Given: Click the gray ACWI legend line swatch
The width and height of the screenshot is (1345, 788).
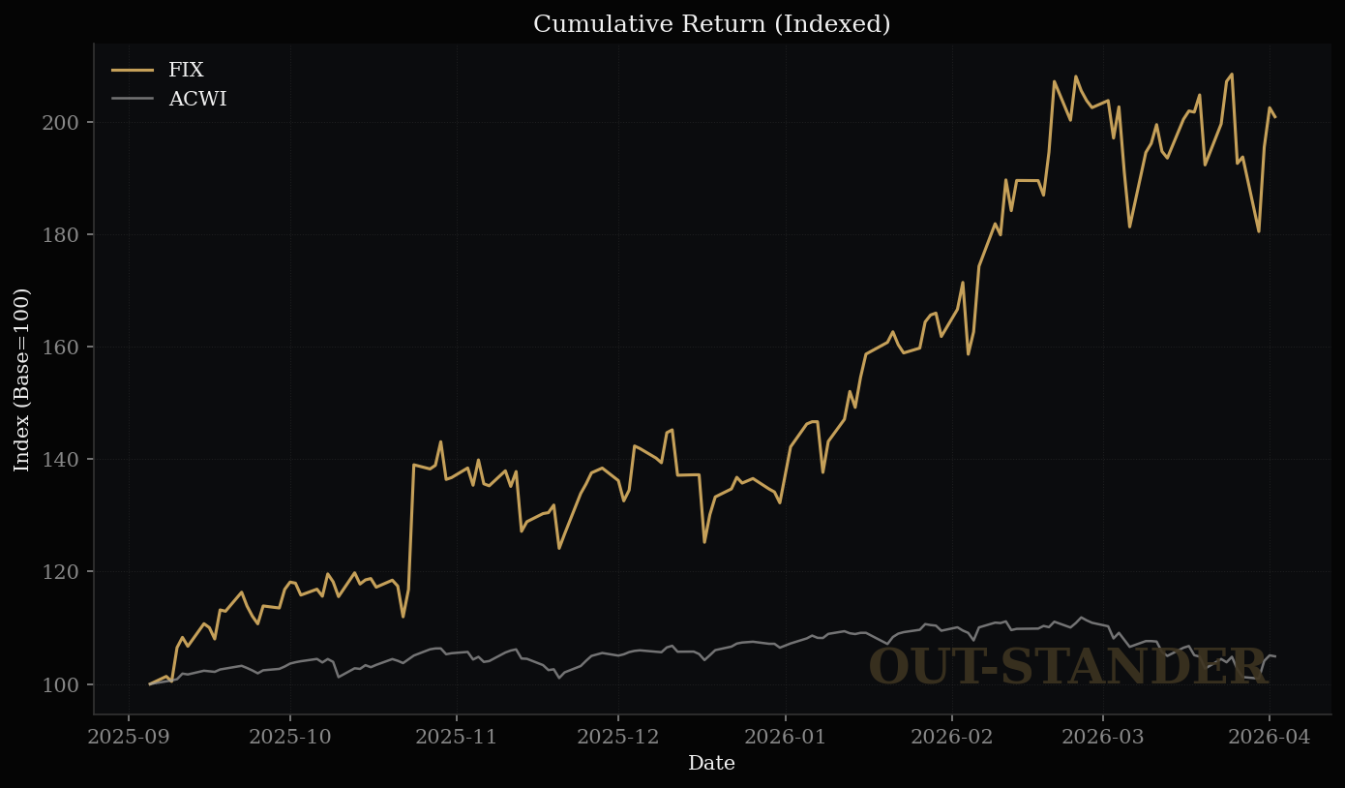Looking at the screenshot, I should [133, 99].
